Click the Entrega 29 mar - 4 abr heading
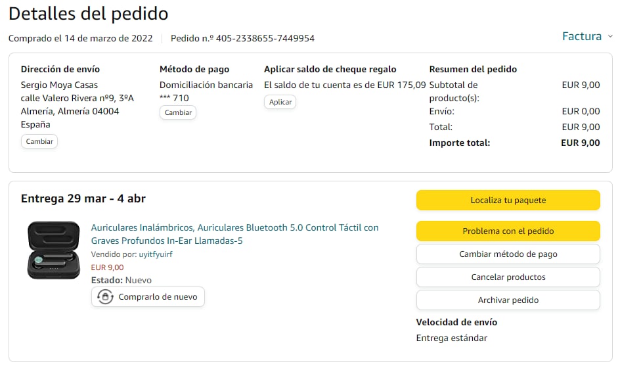 (83, 198)
